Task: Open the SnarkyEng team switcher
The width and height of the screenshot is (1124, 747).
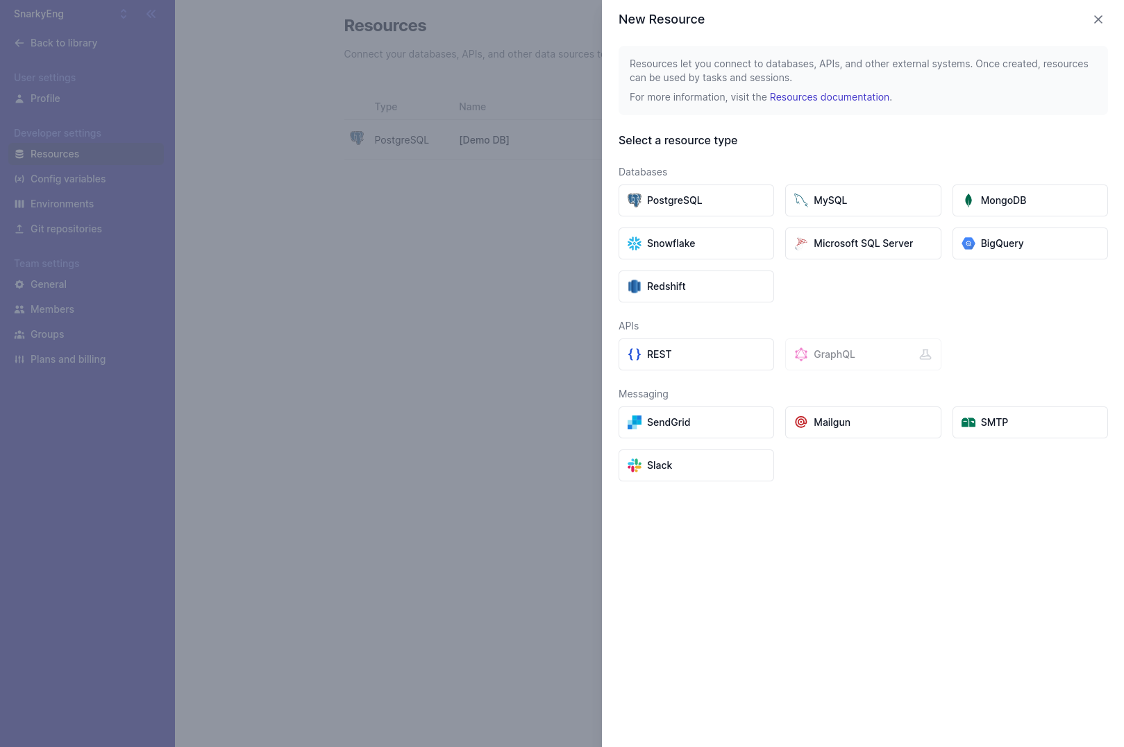Action: (x=69, y=14)
